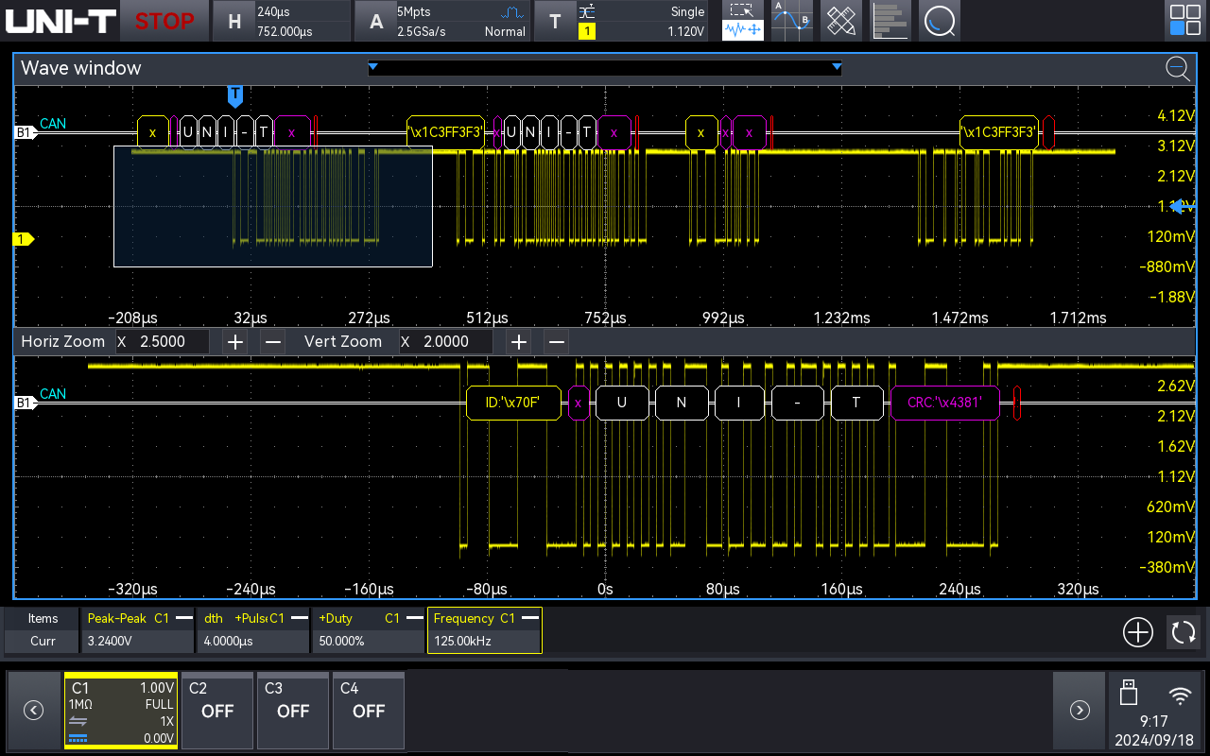Click the zoom-out magnifier in Wave window

click(x=1178, y=68)
